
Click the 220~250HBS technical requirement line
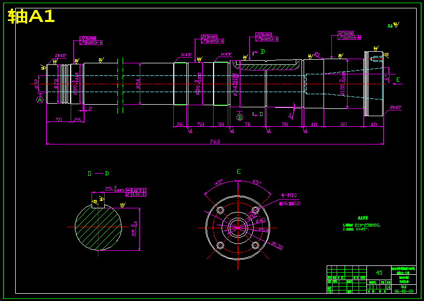(x=361, y=225)
